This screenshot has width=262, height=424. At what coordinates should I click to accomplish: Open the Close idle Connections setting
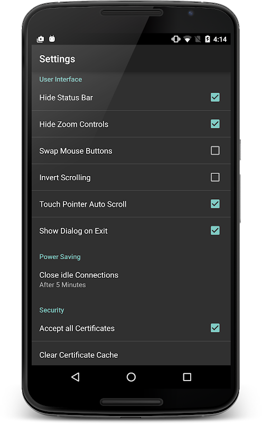pos(131,280)
